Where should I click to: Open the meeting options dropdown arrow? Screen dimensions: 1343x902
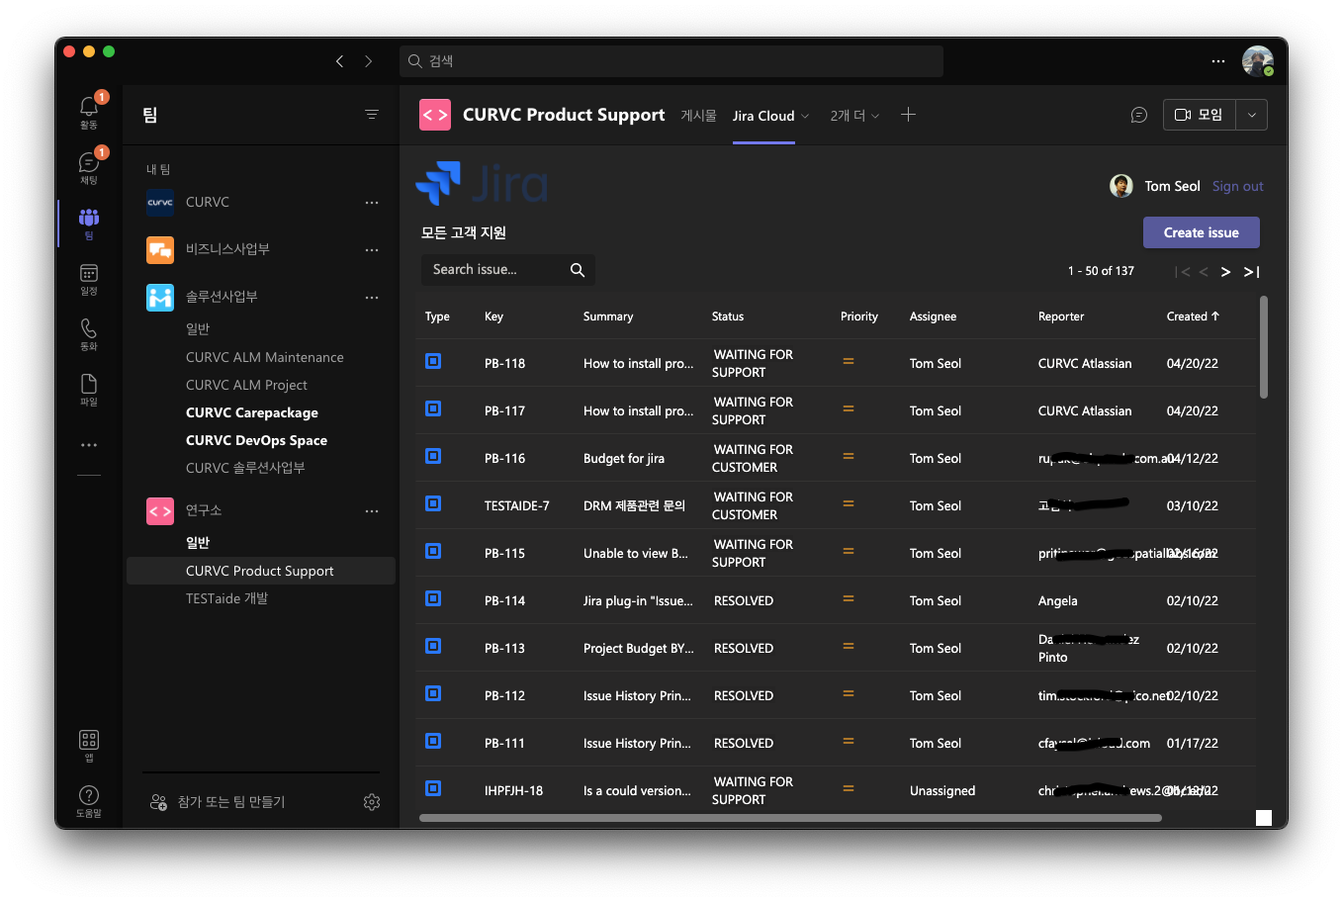[1252, 115]
